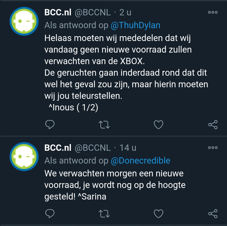Screen dimensions: 227x226
Task: Open BCC.nl display name on first tweet
Action: (58, 12)
